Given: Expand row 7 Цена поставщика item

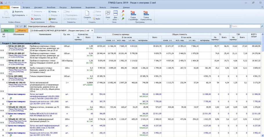Looking at the screenshot, I should pyautogui.click(x=3, y=98).
